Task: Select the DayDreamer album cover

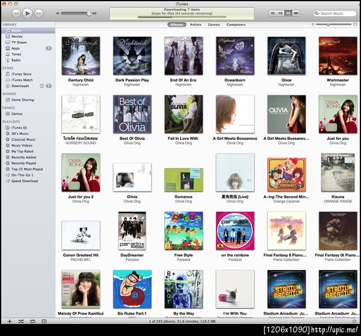Action: click(x=132, y=231)
